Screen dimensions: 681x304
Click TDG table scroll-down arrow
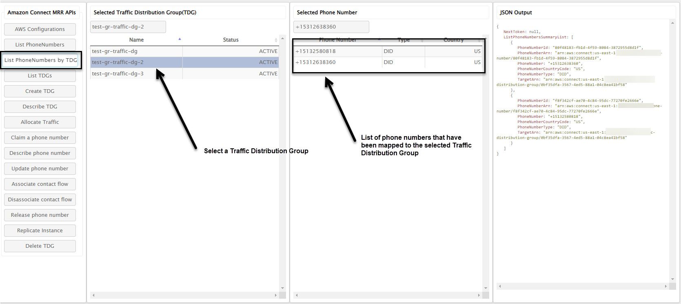[282, 288]
